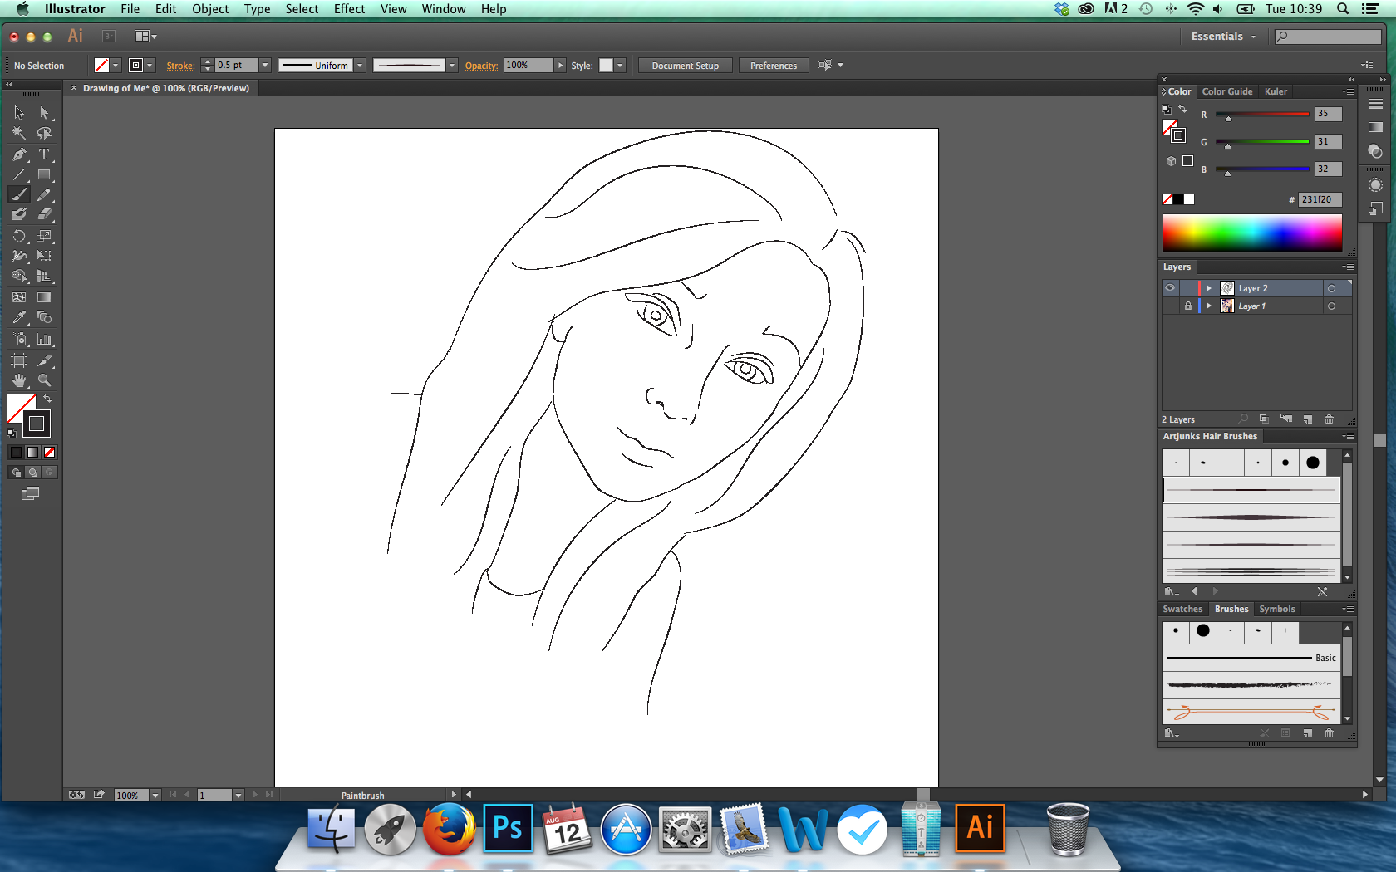This screenshot has width=1396, height=872.
Task: Toggle visibility eye for Layer 2
Action: [1170, 288]
